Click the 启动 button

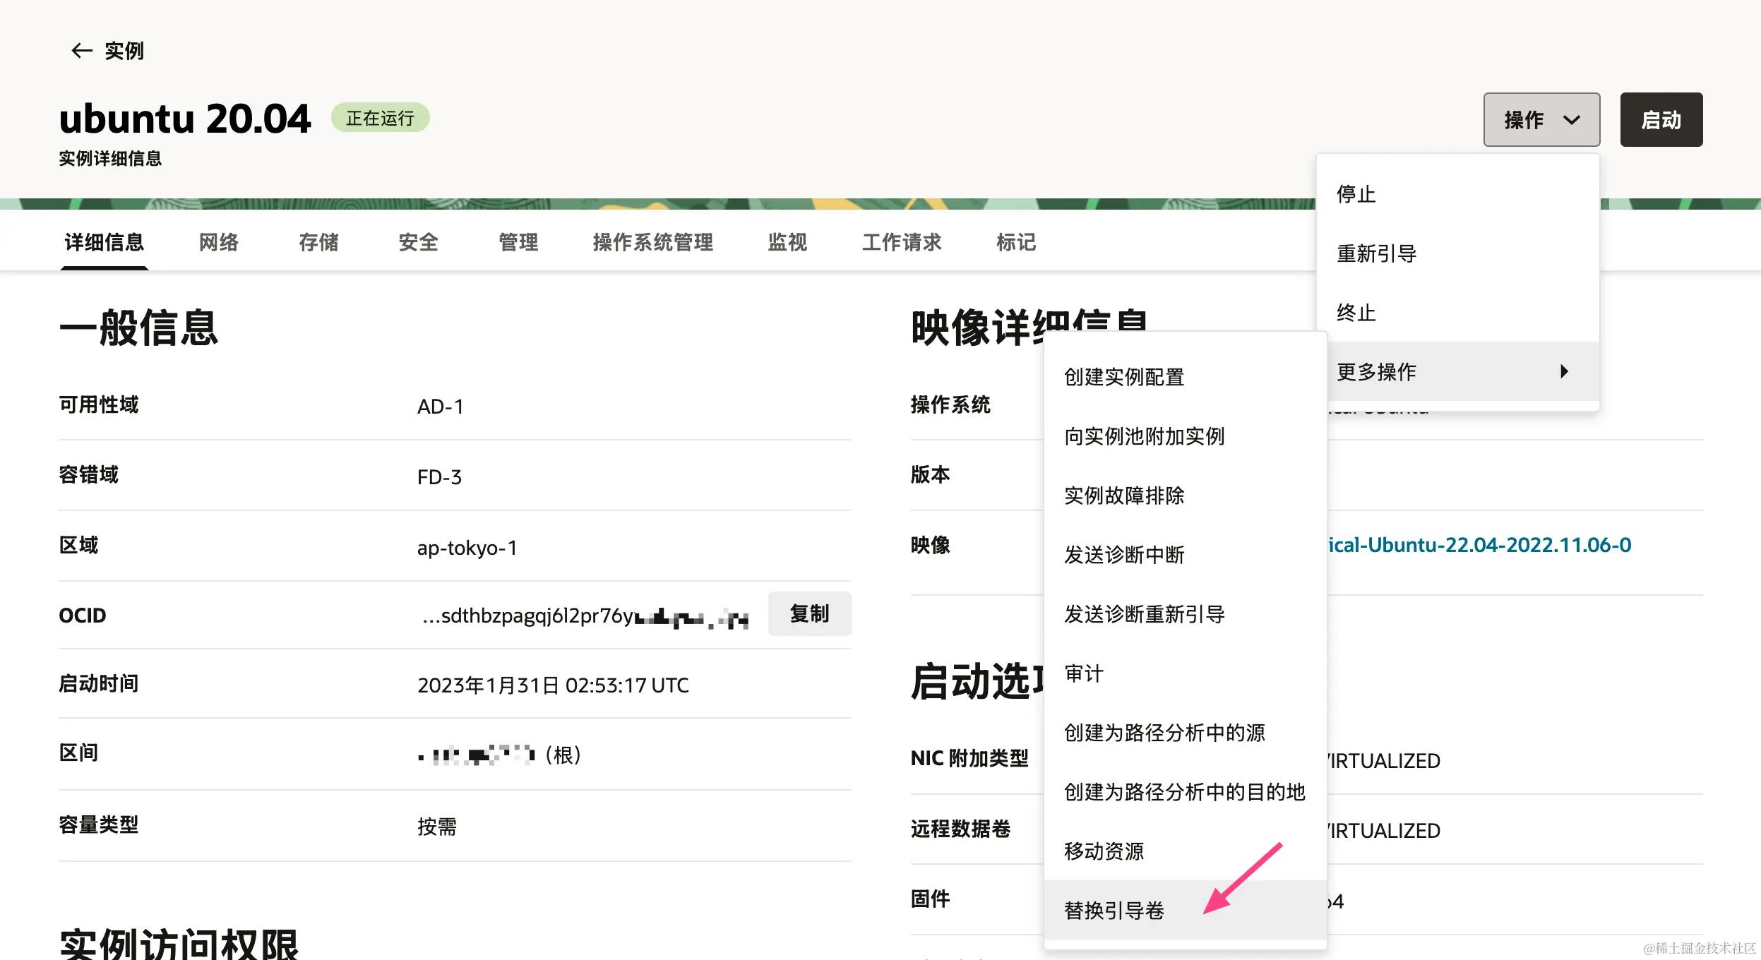tap(1661, 120)
